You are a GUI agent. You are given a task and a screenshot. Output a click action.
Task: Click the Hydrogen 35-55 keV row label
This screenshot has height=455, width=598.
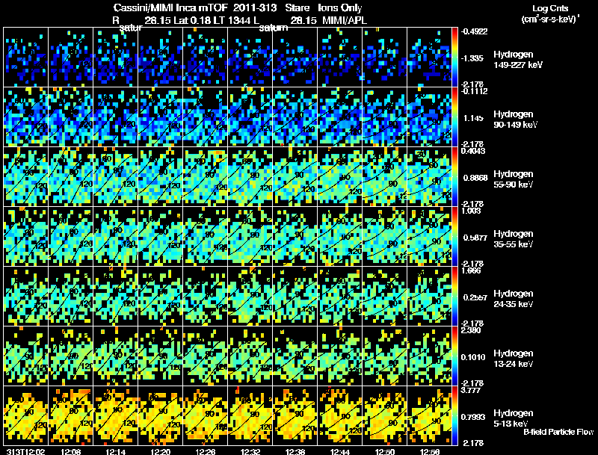[513, 239]
